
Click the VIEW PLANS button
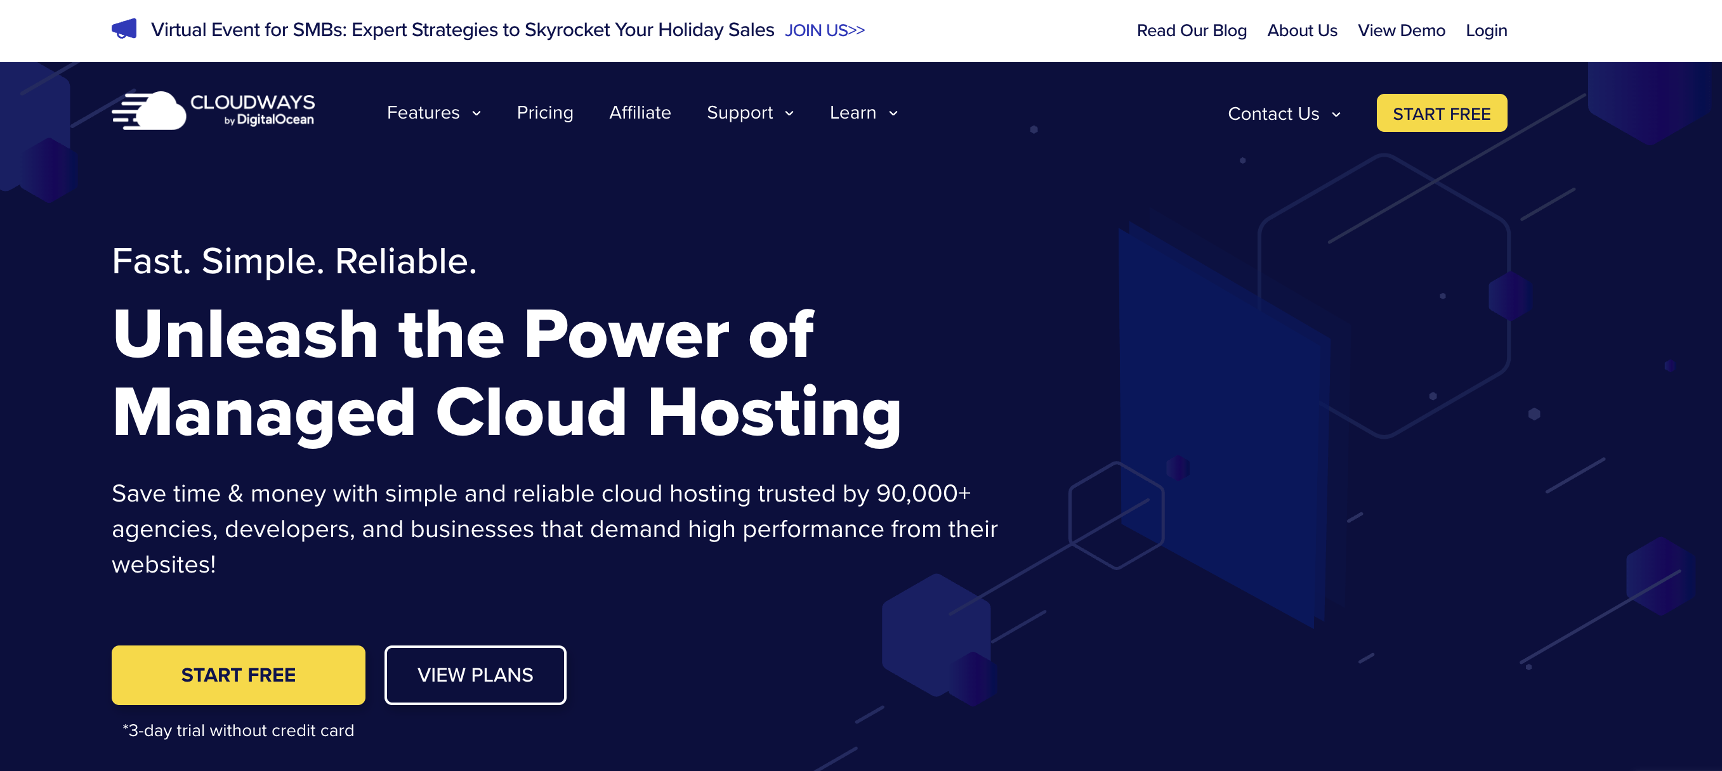click(x=475, y=675)
